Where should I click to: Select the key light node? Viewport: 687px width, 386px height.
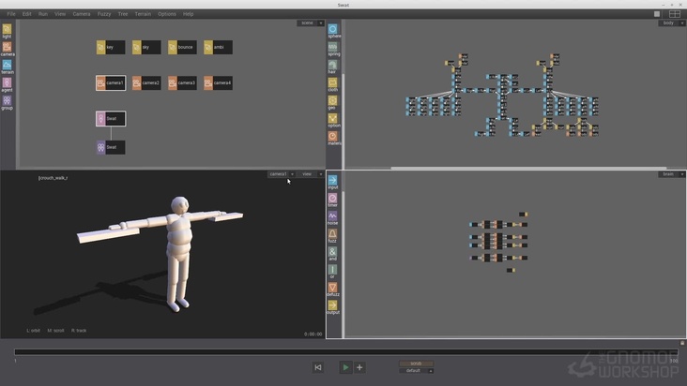(x=111, y=47)
